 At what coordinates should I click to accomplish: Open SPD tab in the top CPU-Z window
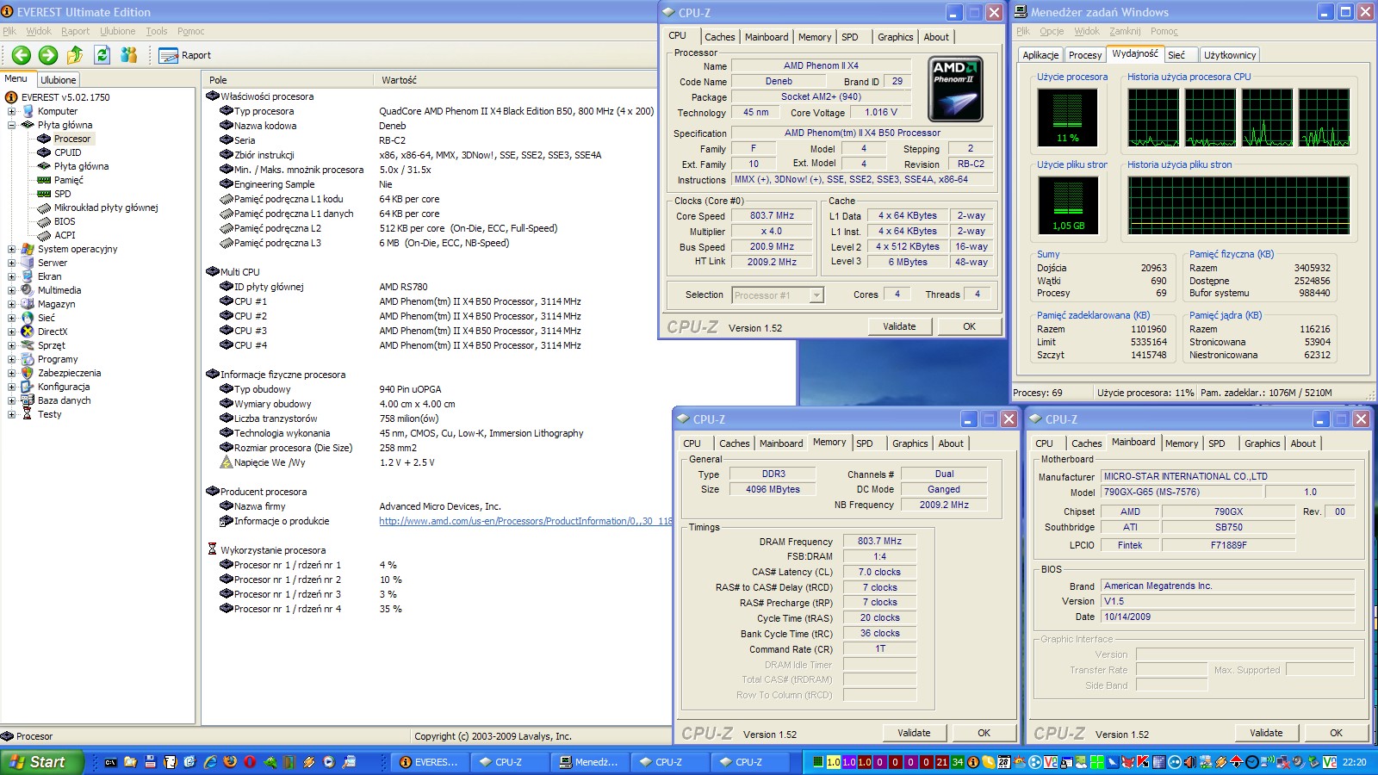[850, 37]
